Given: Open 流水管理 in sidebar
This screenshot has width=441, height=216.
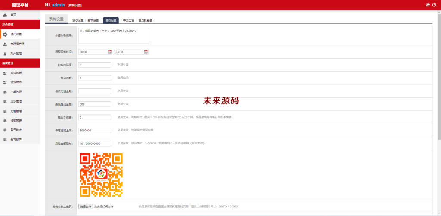Looking at the screenshot, I should [x=20, y=101].
